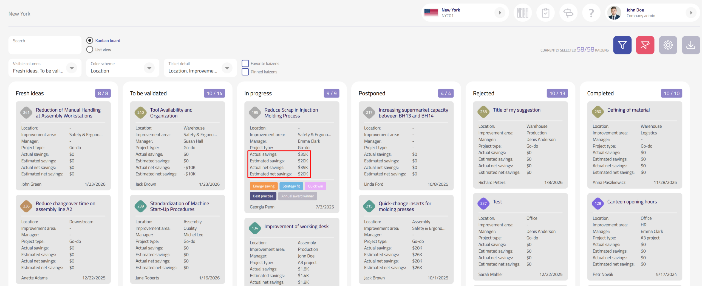
Task: Click the red clear filter button
Action: tap(645, 45)
